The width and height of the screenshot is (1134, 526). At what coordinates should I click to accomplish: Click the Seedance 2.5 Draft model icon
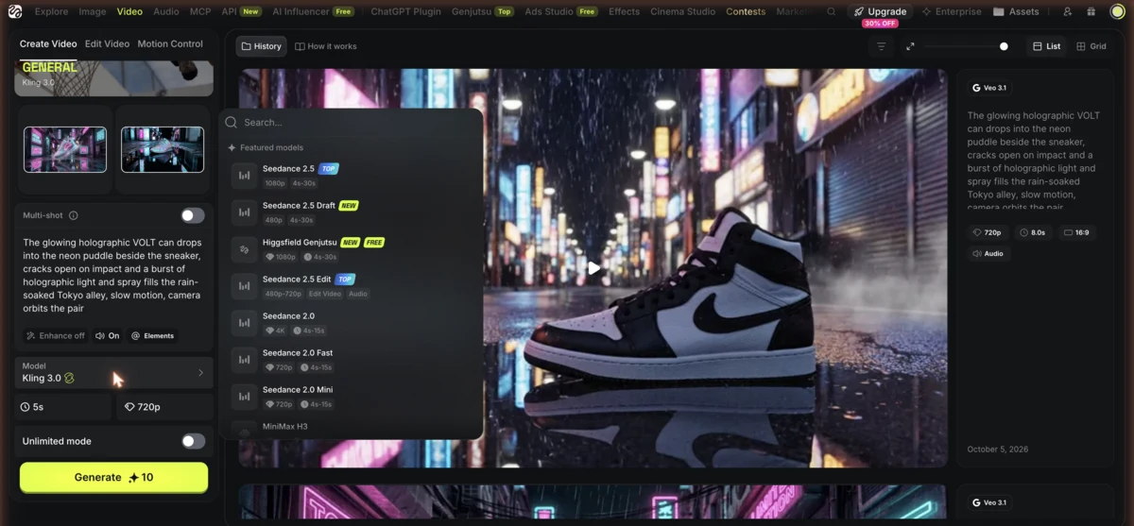click(245, 212)
